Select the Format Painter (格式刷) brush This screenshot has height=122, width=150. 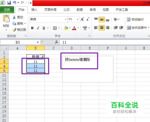[x=19, y=30]
